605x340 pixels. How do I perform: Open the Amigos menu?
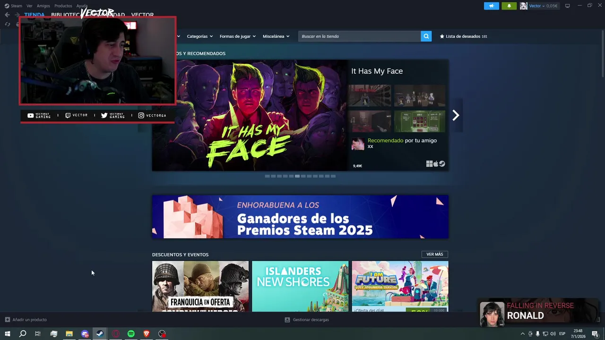(x=43, y=6)
